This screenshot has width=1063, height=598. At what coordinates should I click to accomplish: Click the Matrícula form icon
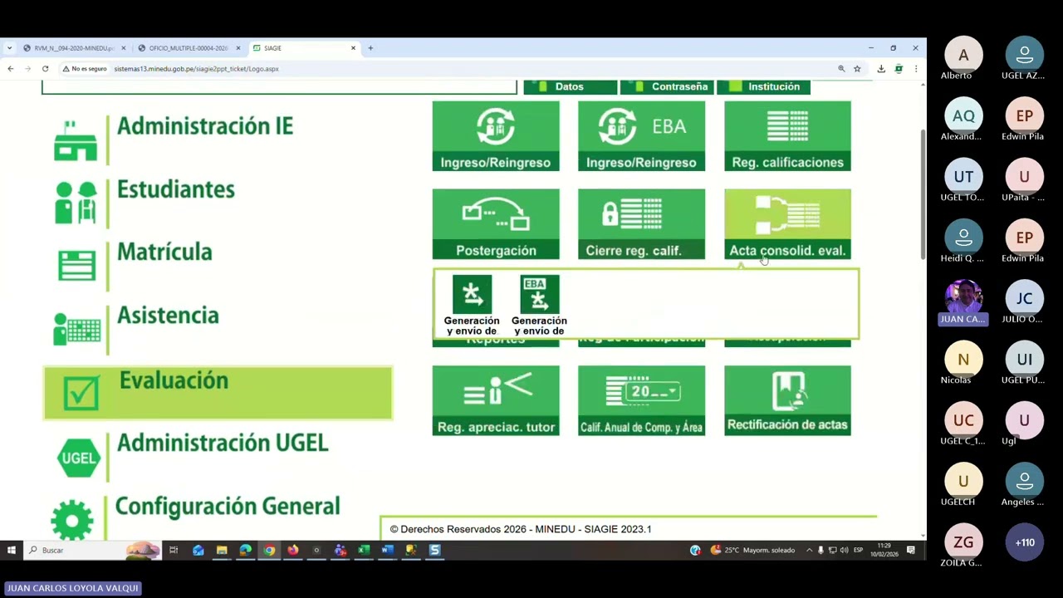coord(76,266)
